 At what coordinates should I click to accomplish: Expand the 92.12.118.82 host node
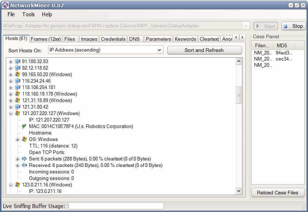coord(10,68)
